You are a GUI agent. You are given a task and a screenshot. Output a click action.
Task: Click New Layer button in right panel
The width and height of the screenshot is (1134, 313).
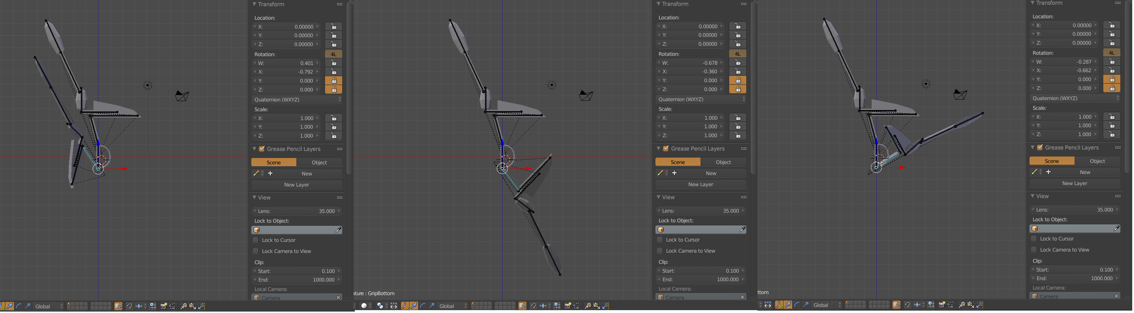1075,184
